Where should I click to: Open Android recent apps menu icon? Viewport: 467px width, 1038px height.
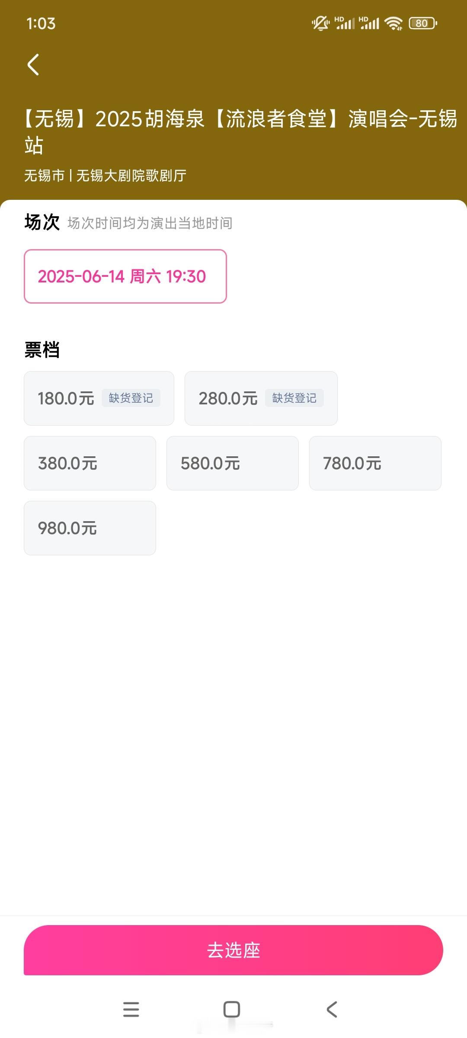(131, 1009)
